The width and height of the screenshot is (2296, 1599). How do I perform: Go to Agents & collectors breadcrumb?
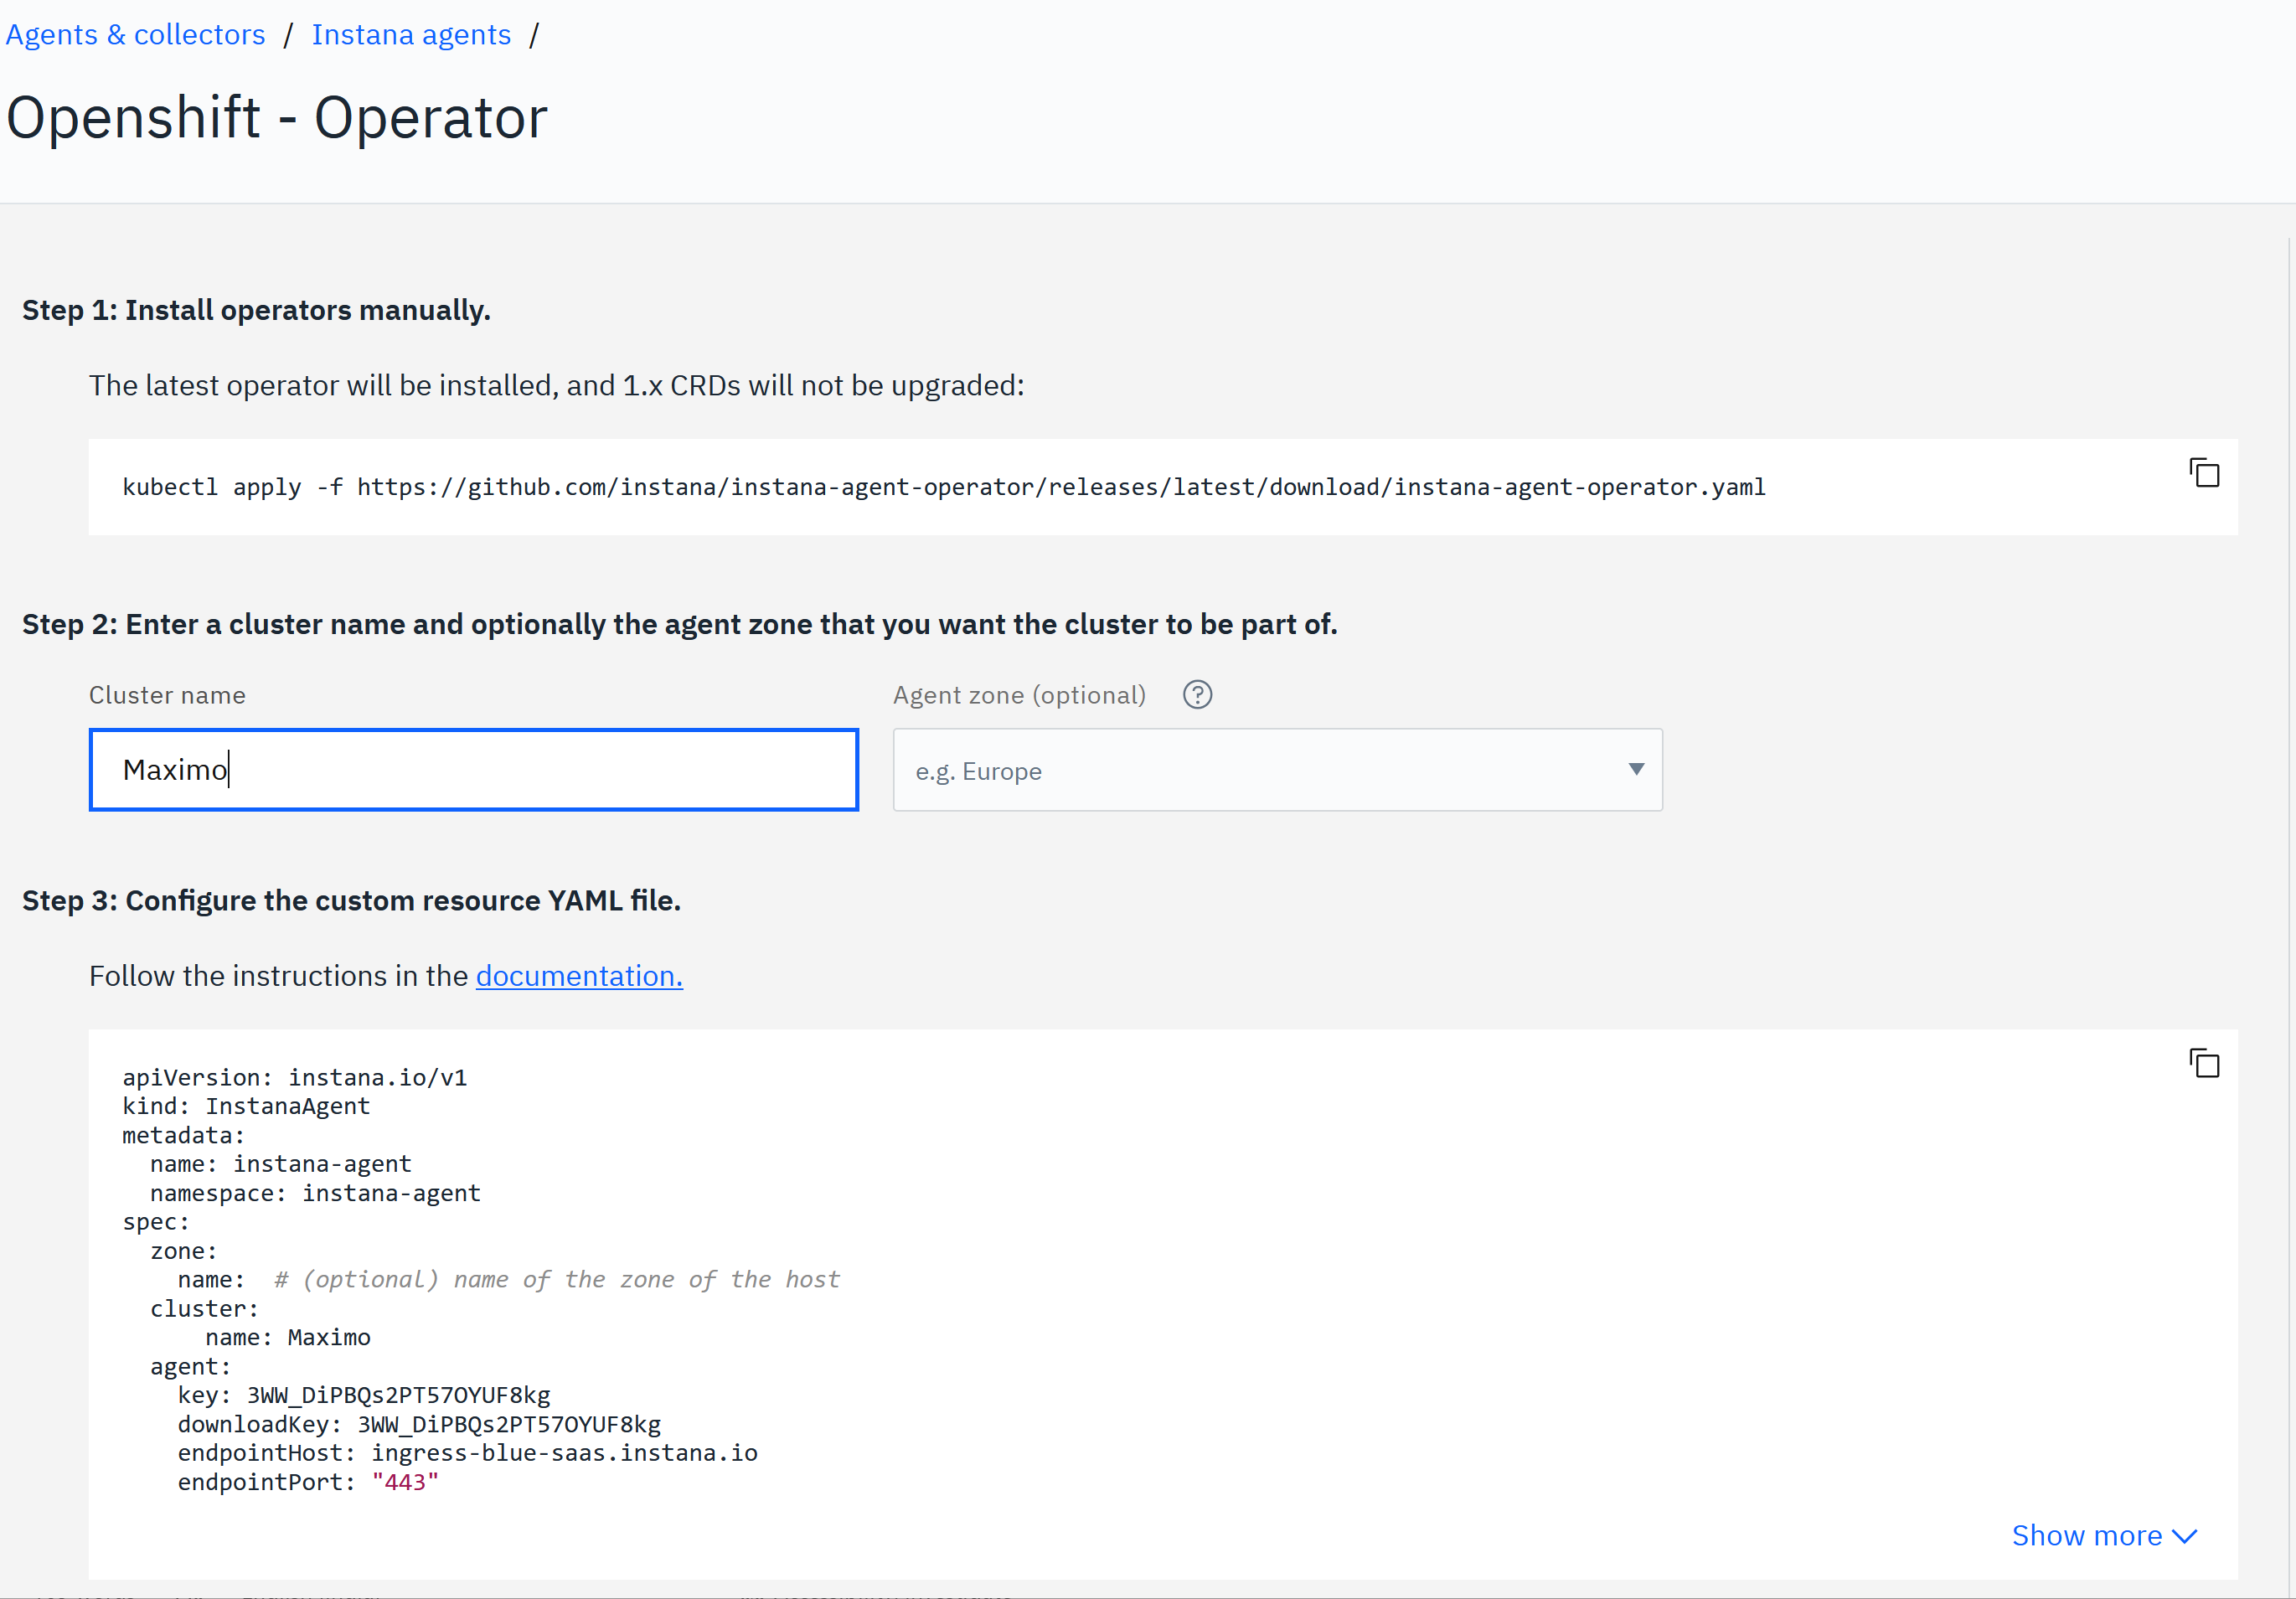(136, 34)
